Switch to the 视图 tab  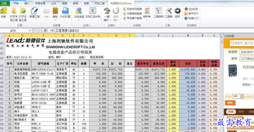point(86,3)
